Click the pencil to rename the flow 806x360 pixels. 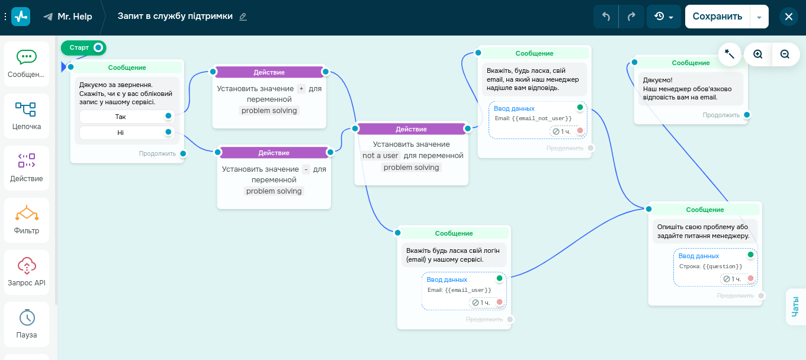pos(242,17)
